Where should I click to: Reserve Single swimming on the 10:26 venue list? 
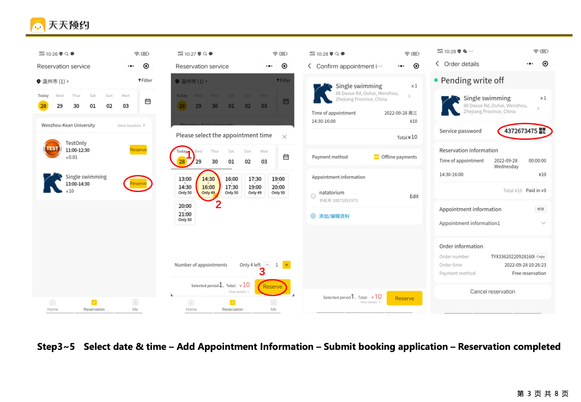click(x=138, y=183)
